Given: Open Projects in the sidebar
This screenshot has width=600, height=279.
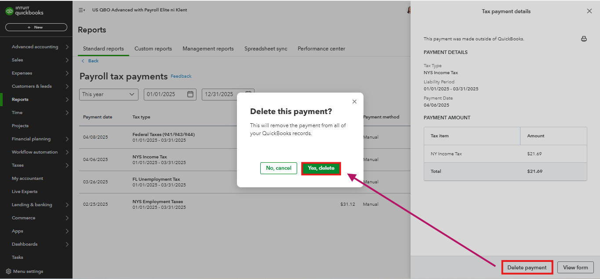Looking at the screenshot, I should (x=20, y=126).
